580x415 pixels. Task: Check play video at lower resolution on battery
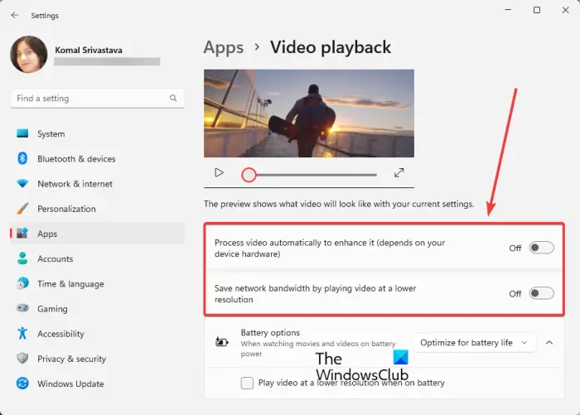click(x=247, y=383)
